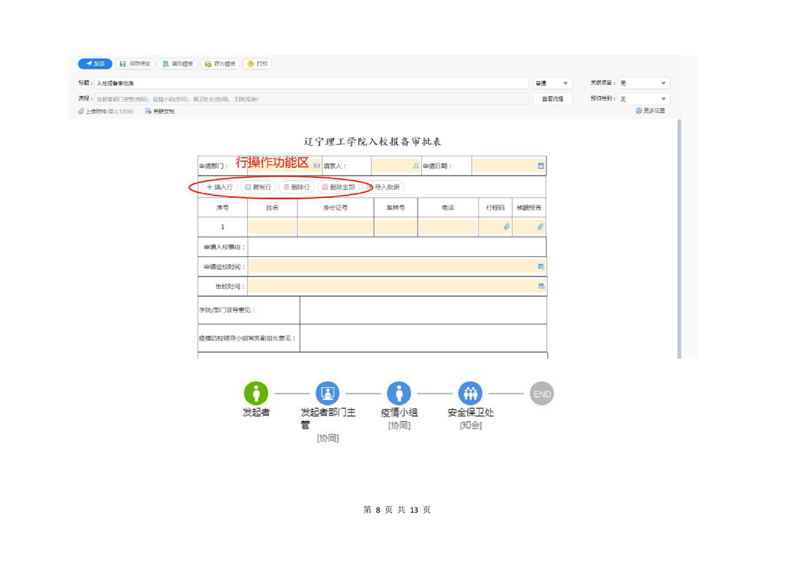Open the 普通 priority dropdown

pyautogui.click(x=552, y=83)
